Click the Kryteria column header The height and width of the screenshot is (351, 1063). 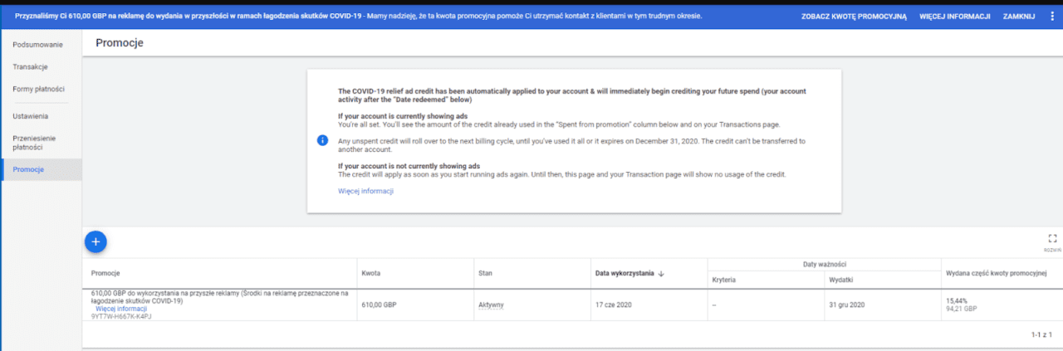point(724,280)
